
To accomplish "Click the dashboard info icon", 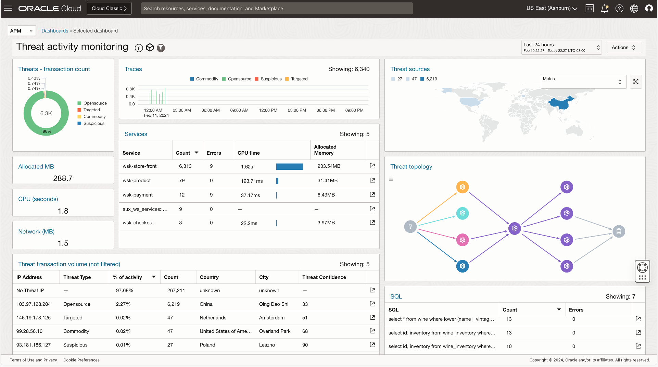I will (139, 48).
